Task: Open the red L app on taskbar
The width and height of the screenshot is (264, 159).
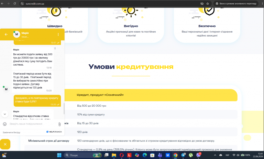Action: click(129, 155)
